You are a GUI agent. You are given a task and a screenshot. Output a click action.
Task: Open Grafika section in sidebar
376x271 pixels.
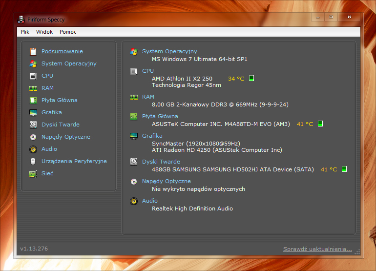[x=52, y=112]
